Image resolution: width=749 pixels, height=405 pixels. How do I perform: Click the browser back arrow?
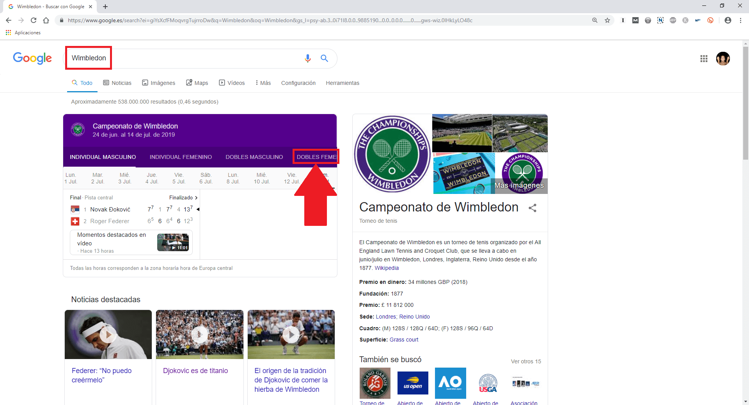click(9, 20)
